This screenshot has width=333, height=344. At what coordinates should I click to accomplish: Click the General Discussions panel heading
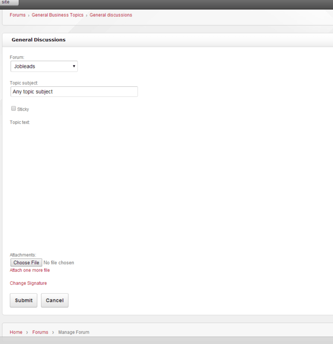point(39,40)
